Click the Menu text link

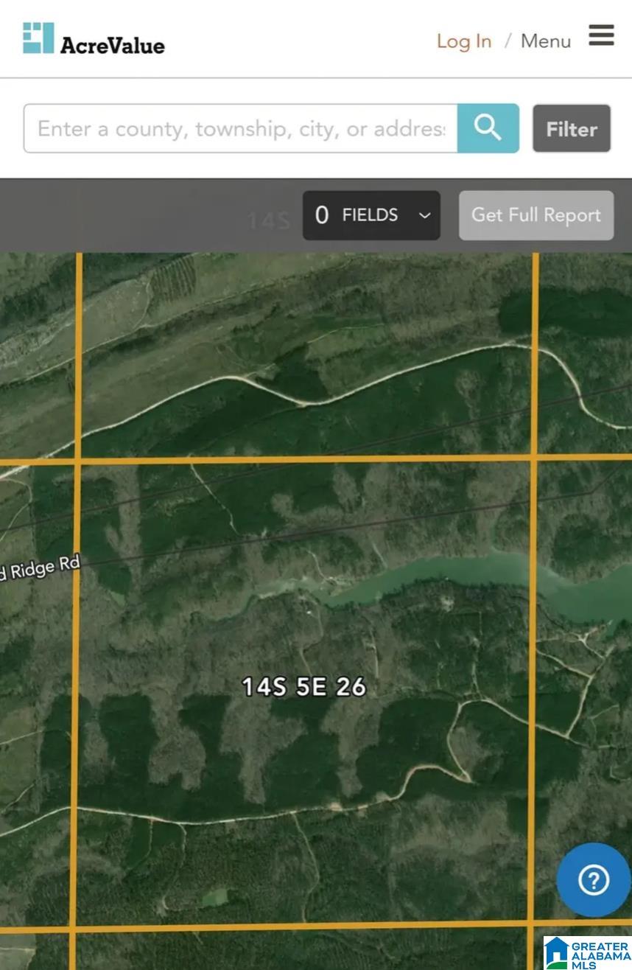click(x=546, y=41)
